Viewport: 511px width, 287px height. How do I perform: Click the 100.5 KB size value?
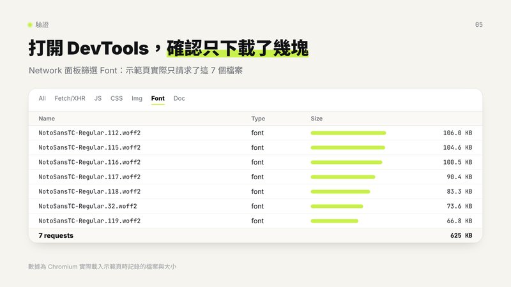[x=457, y=162]
